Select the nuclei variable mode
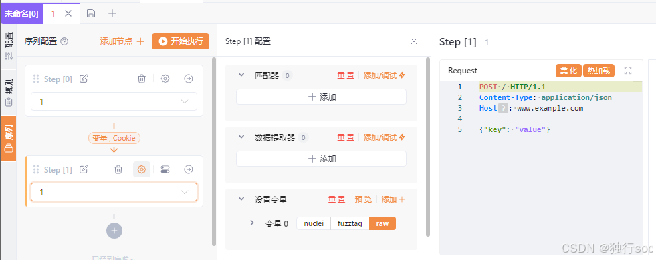The width and height of the screenshot is (656, 260). (314, 223)
